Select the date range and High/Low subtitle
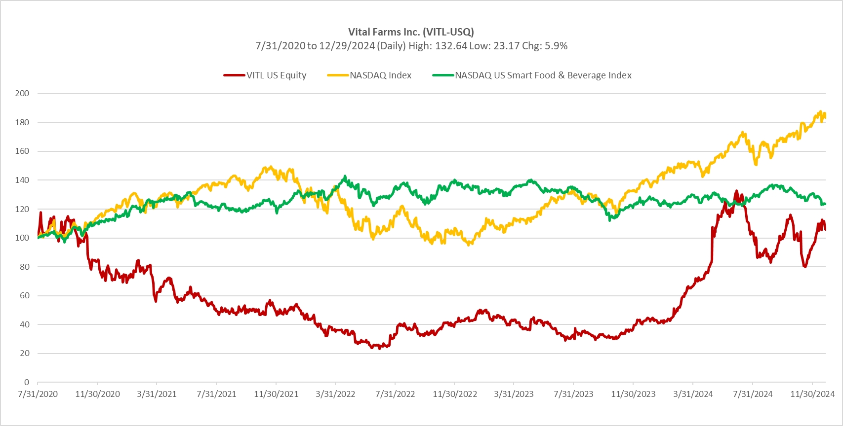This screenshot has height=426, width=843. [x=411, y=46]
